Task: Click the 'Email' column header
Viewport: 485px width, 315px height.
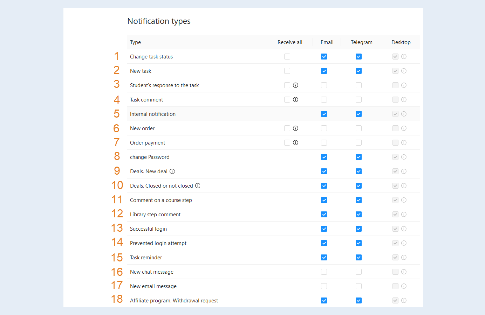Action: (x=327, y=42)
